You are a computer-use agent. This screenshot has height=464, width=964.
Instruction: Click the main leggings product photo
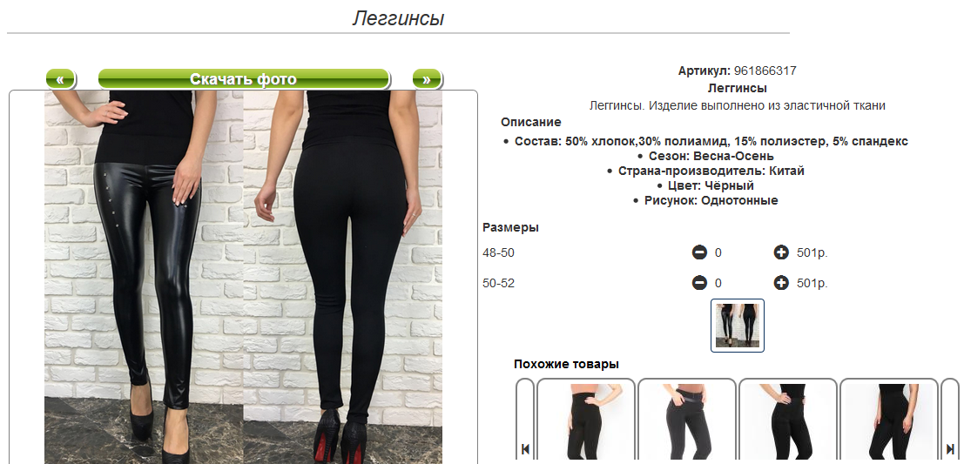tap(244, 277)
